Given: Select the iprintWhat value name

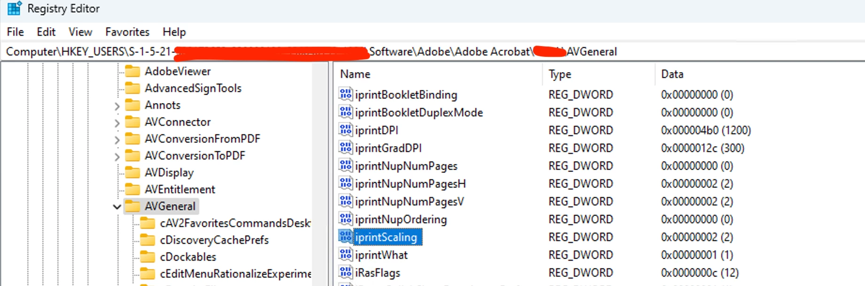Looking at the screenshot, I should [381, 255].
